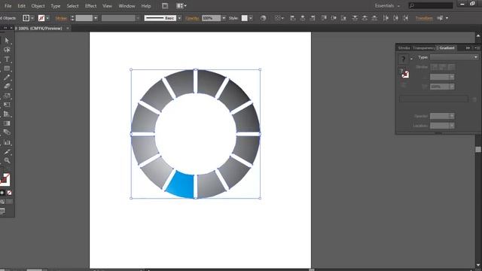
Task: Open the File menu
Action: click(8, 6)
